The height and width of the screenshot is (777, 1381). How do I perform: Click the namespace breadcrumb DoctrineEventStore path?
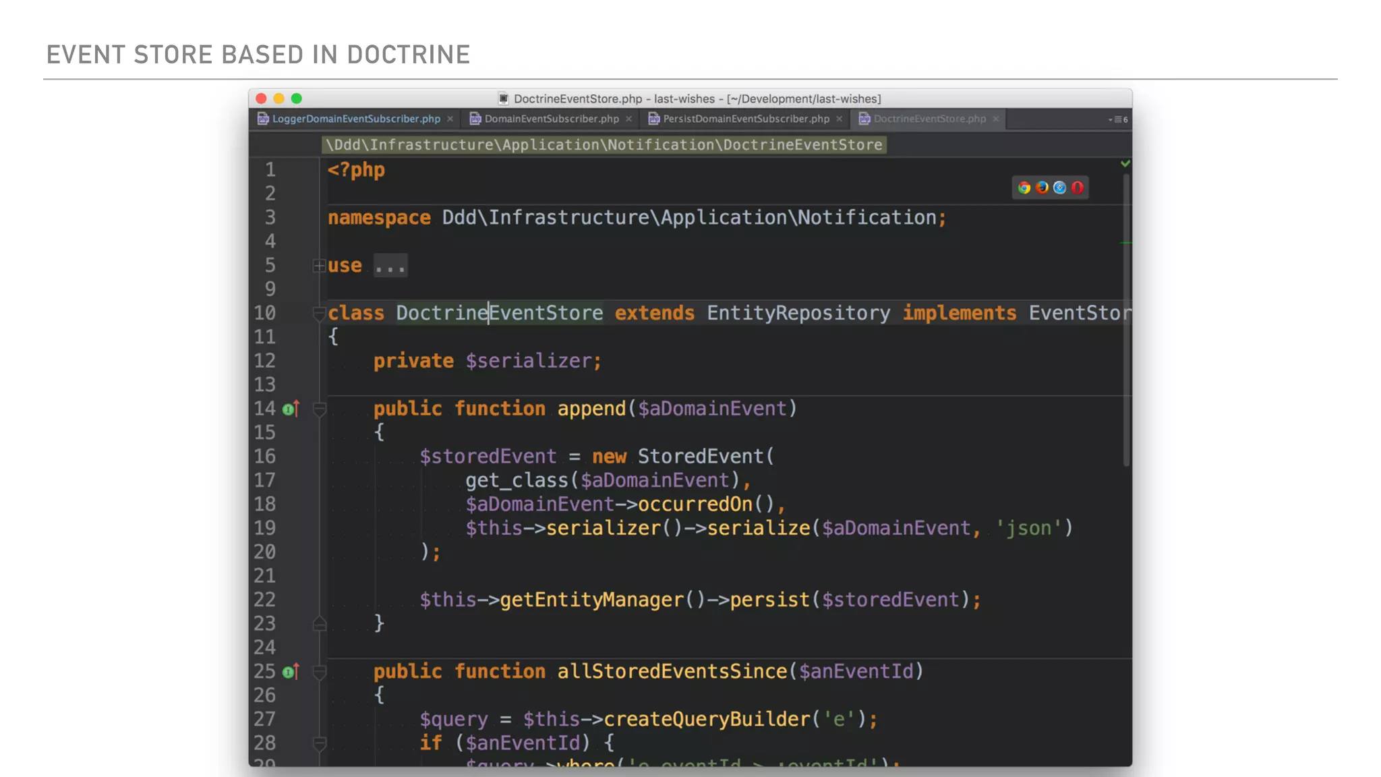point(604,145)
